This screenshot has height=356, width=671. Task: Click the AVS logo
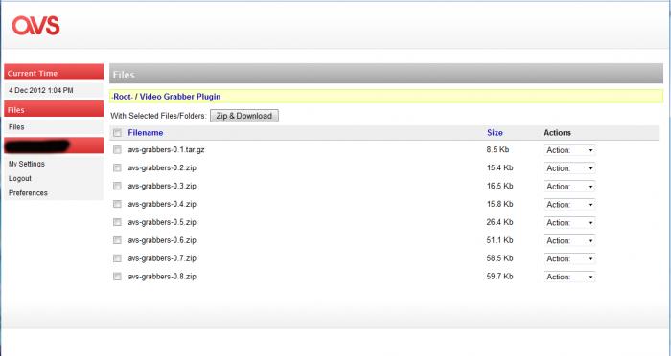36,26
